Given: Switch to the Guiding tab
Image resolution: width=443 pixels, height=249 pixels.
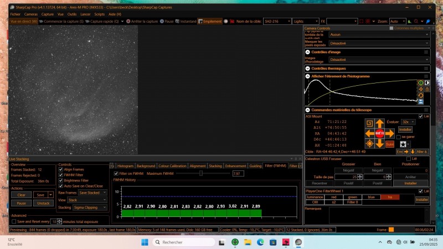Looking at the screenshot, I should point(255,166).
